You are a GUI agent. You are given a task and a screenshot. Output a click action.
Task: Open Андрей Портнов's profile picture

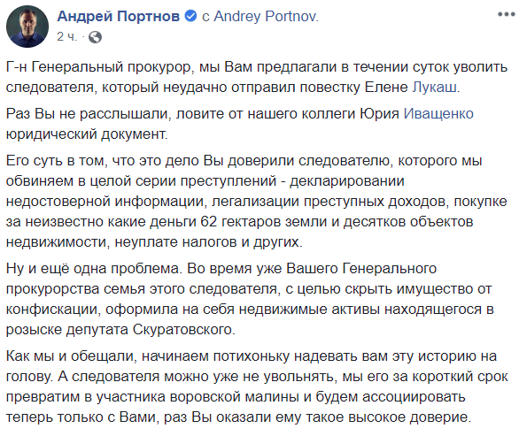pyautogui.click(x=27, y=27)
